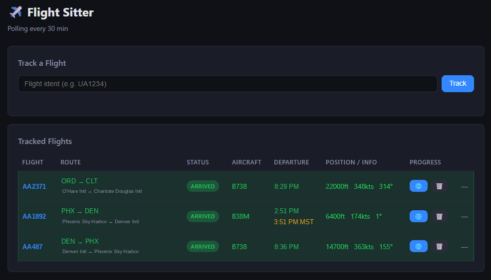This screenshot has width=491, height=280.
Task: Click the 8:36 PM departure time
Action: click(286, 247)
